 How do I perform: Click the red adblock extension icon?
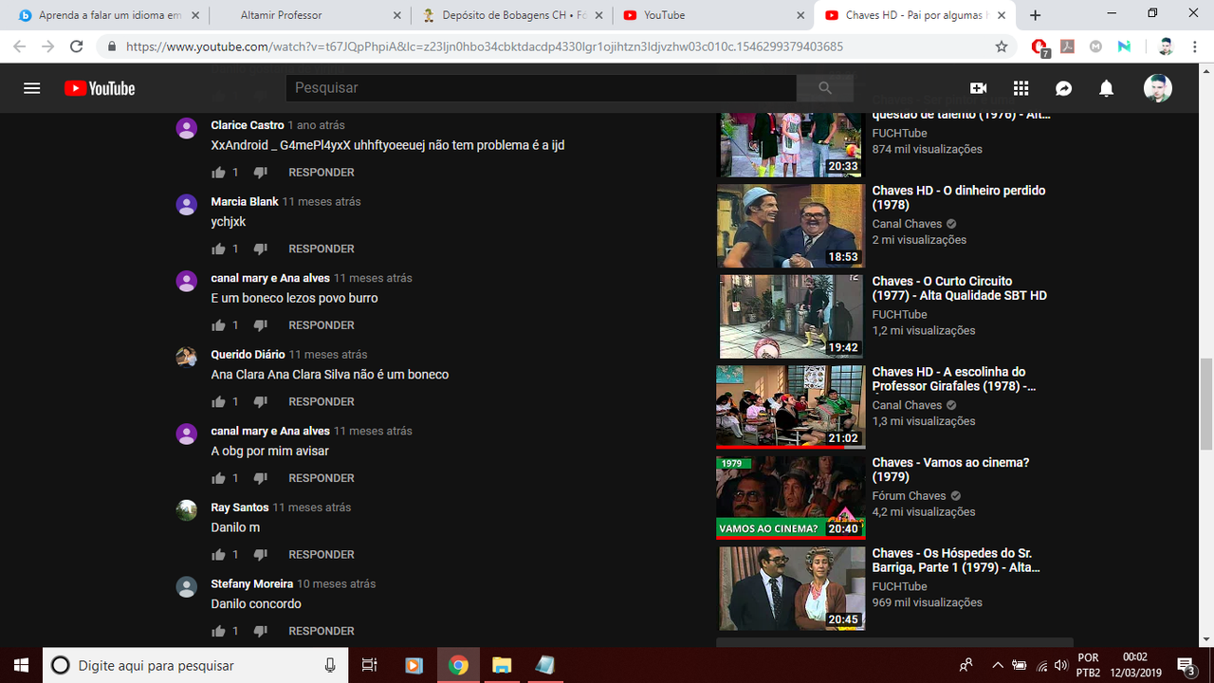[1039, 46]
